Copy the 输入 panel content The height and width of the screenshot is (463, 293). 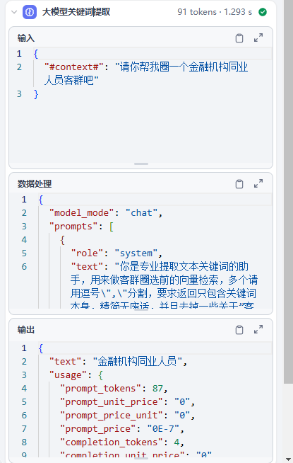pyautogui.click(x=239, y=38)
